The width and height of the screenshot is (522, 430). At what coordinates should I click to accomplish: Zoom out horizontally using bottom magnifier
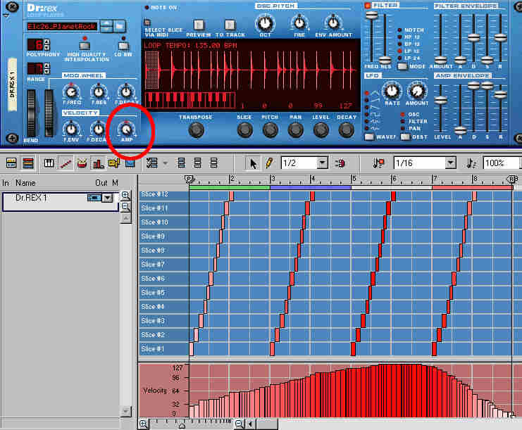click(240, 424)
